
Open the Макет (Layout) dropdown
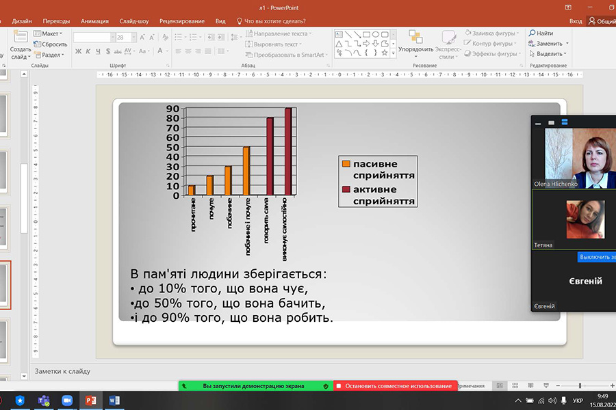(x=49, y=33)
